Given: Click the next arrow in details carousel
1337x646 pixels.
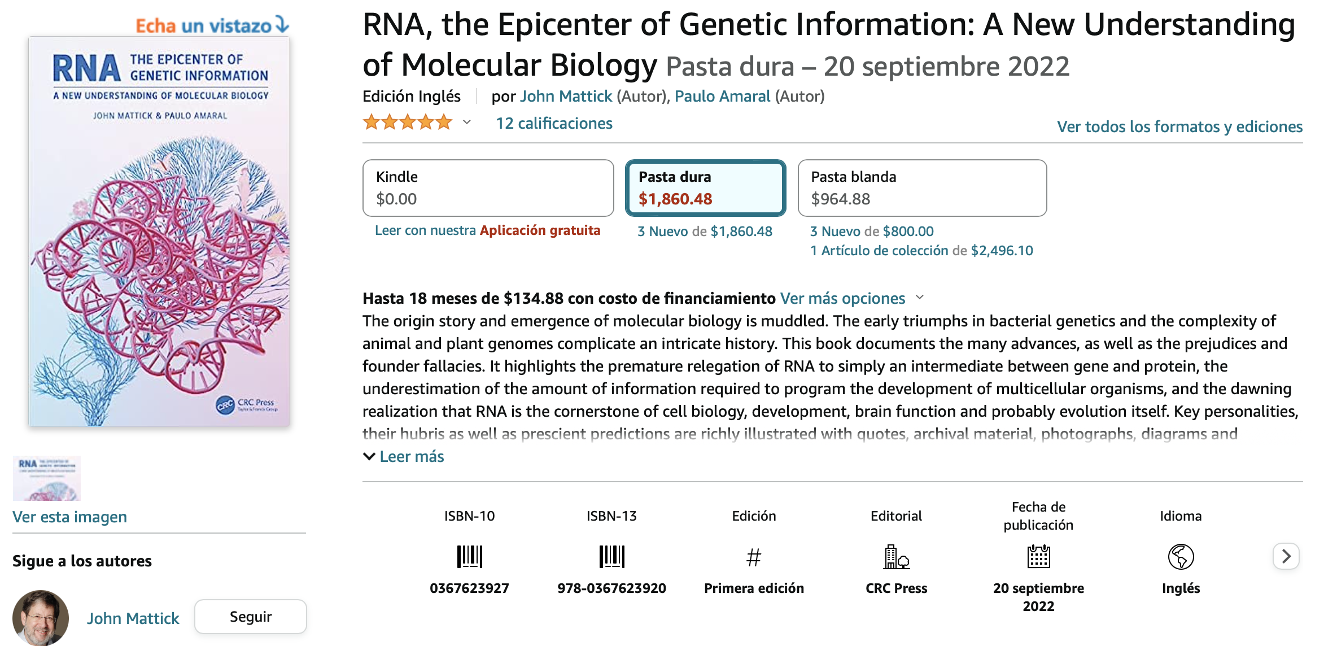Looking at the screenshot, I should coord(1286,557).
